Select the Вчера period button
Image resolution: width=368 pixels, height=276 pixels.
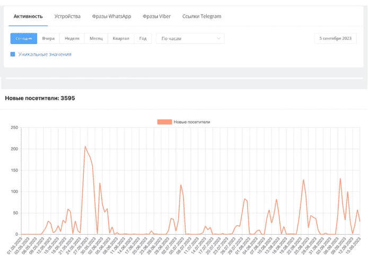[x=48, y=39]
